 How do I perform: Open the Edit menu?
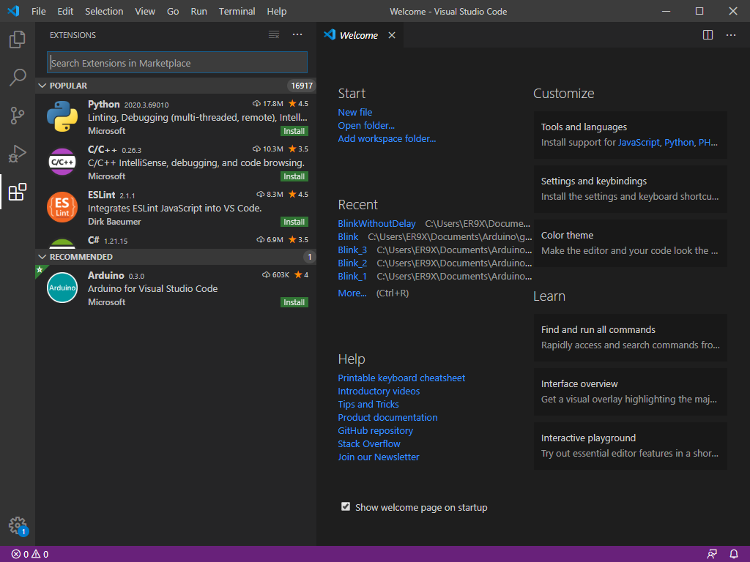point(65,12)
